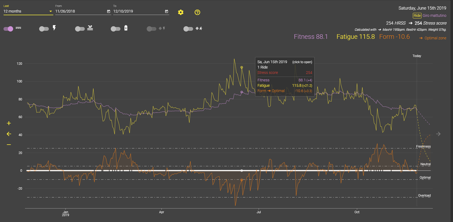453x222 pixels.
Task: Click the Fitness point on the purple line
Action: [x=242, y=92]
